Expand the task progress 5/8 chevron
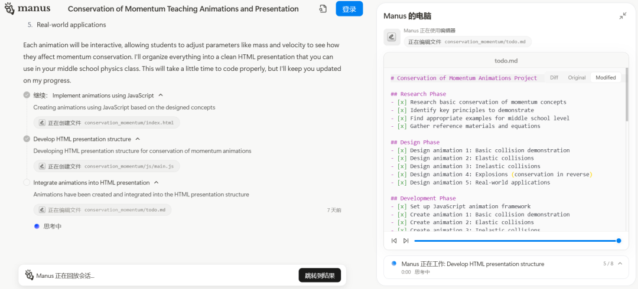 (620, 264)
